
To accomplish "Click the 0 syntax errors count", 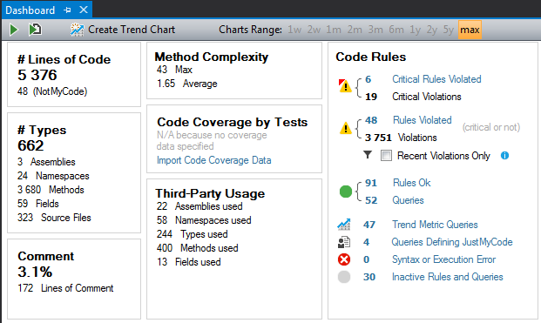I will tap(367, 259).
